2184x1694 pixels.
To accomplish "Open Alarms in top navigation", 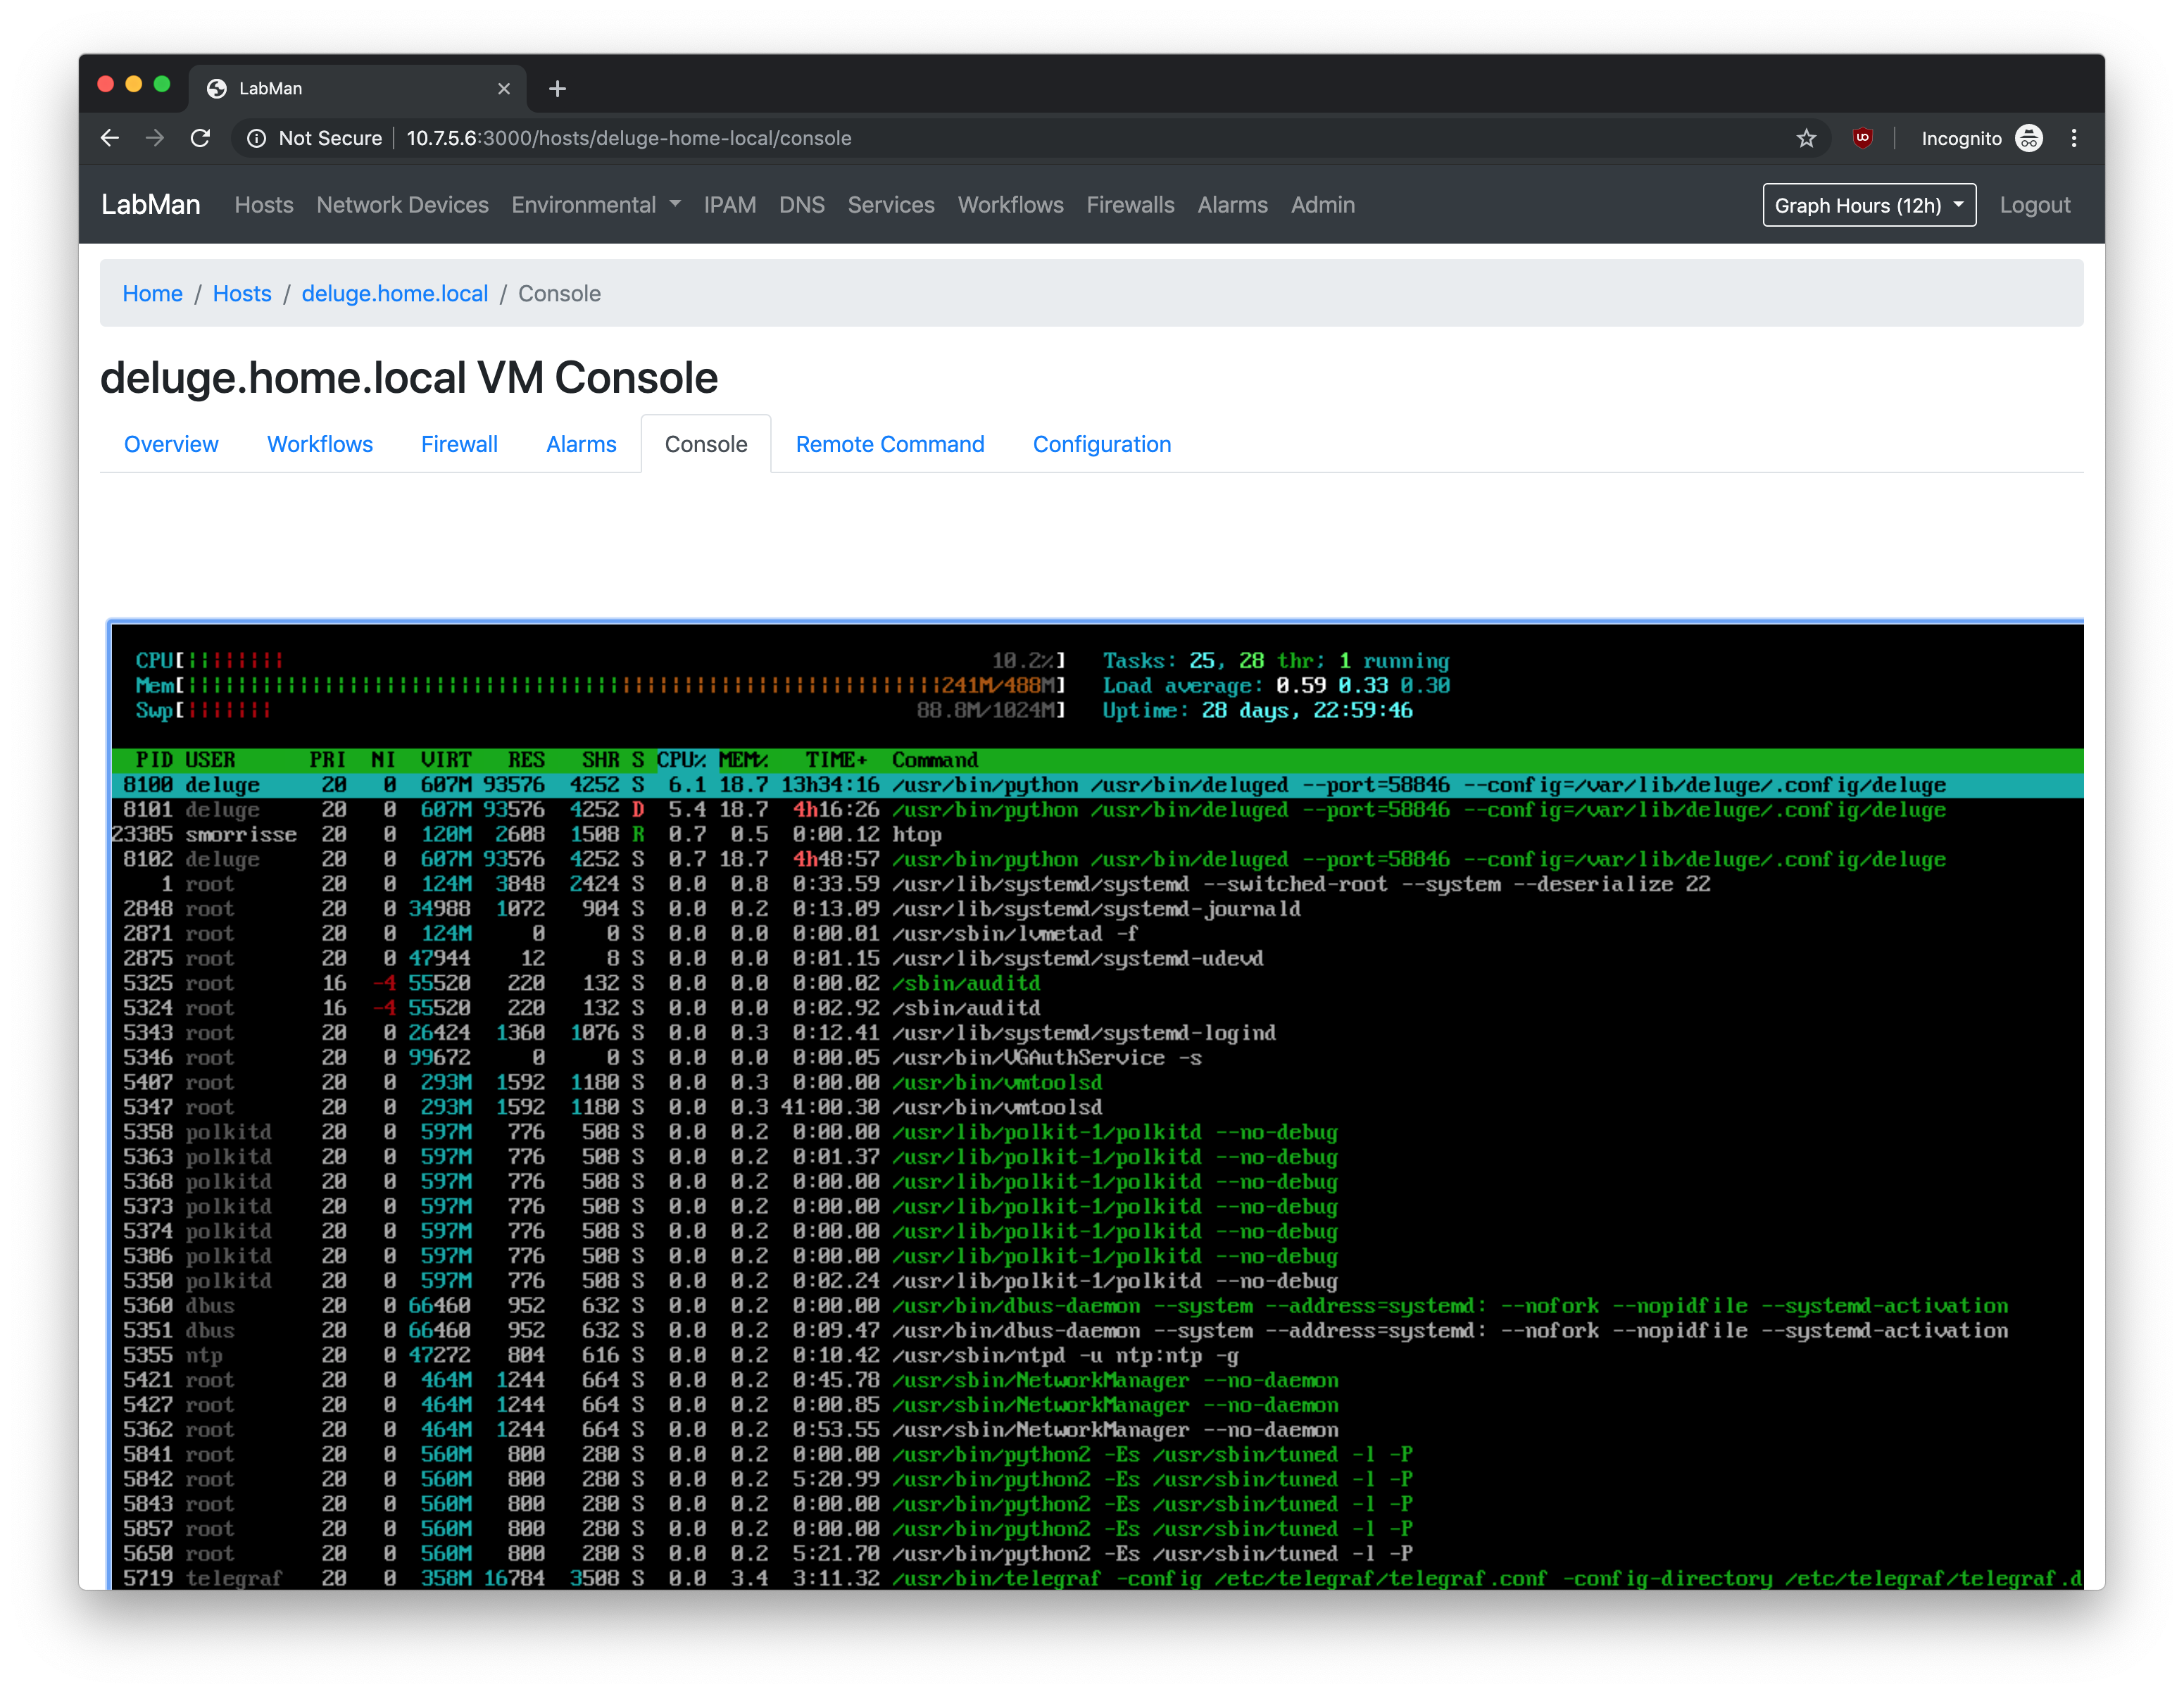I will [1232, 205].
